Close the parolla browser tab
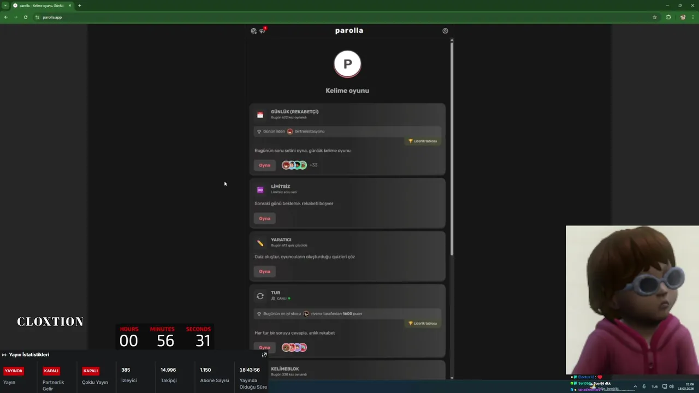Image resolution: width=699 pixels, height=393 pixels. pyautogui.click(x=70, y=5)
